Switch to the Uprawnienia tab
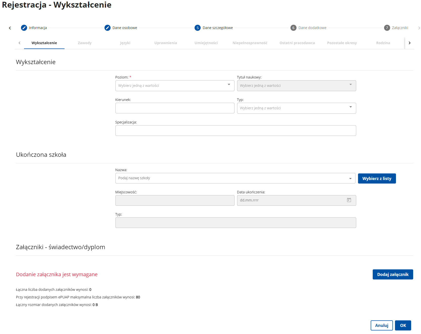This screenshot has width=421, height=334. (166, 43)
